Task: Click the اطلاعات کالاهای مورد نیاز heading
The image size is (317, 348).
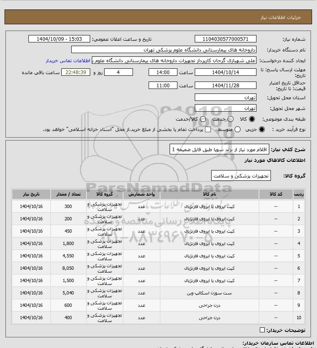Action: coord(275,160)
